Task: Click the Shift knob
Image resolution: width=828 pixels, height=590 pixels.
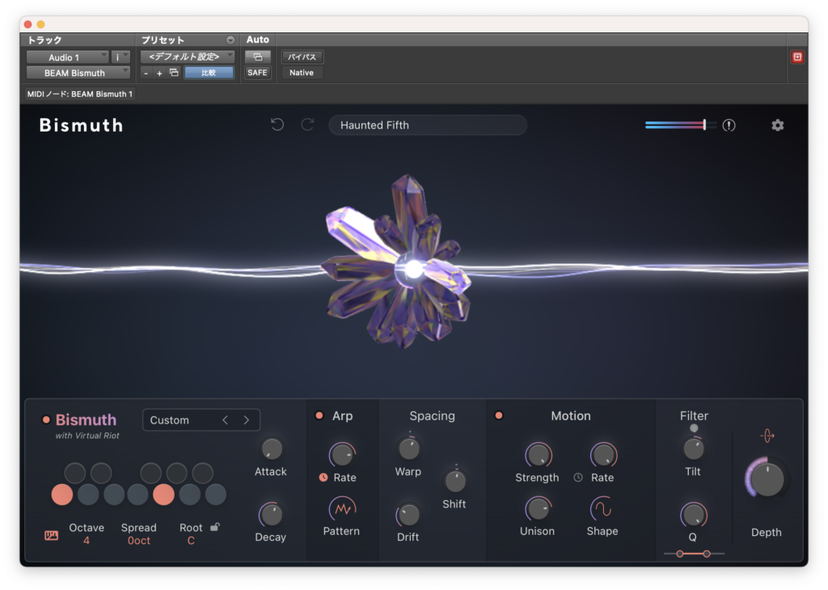Action: [x=454, y=481]
